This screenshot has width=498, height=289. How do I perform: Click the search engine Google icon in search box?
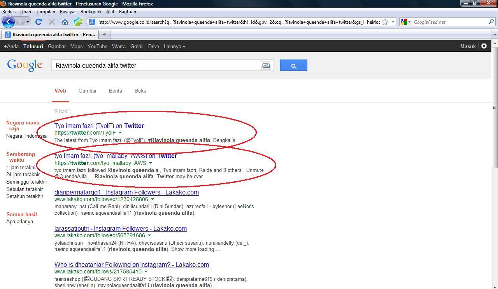click(x=403, y=22)
